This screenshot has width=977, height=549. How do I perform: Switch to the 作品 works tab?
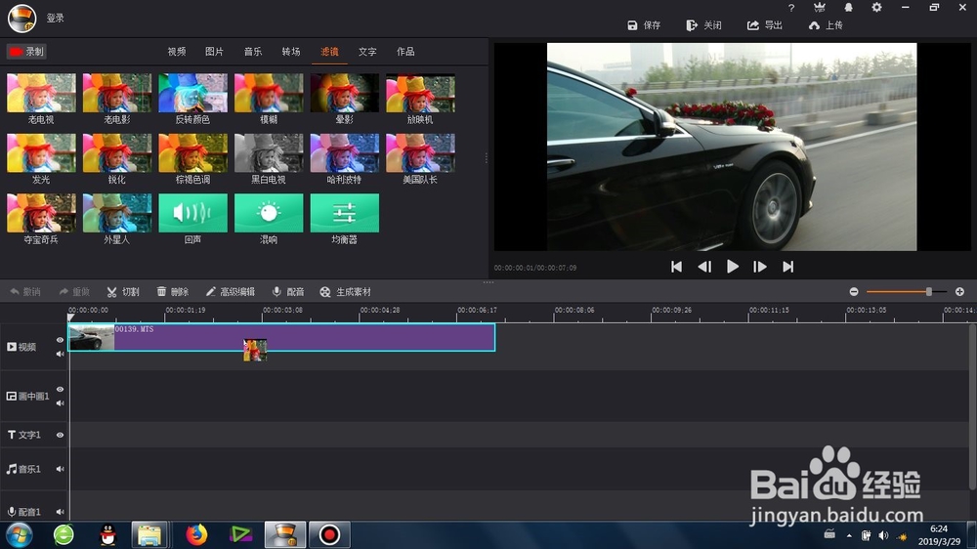pyautogui.click(x=405, y=52)
